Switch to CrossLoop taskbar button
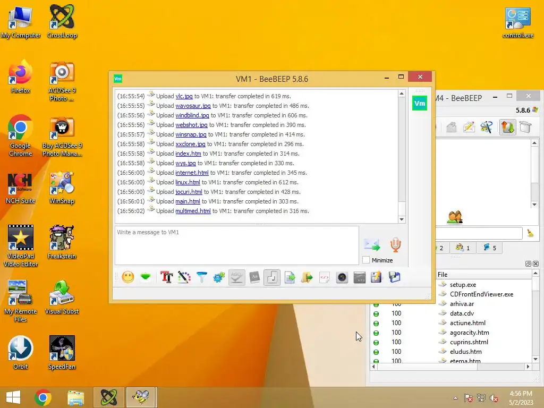The height and width of the screenshot is (408, 544). 108,397
